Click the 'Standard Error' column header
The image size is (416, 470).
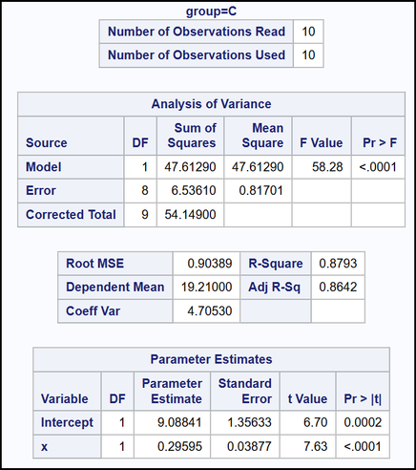[x=245, y=391]
